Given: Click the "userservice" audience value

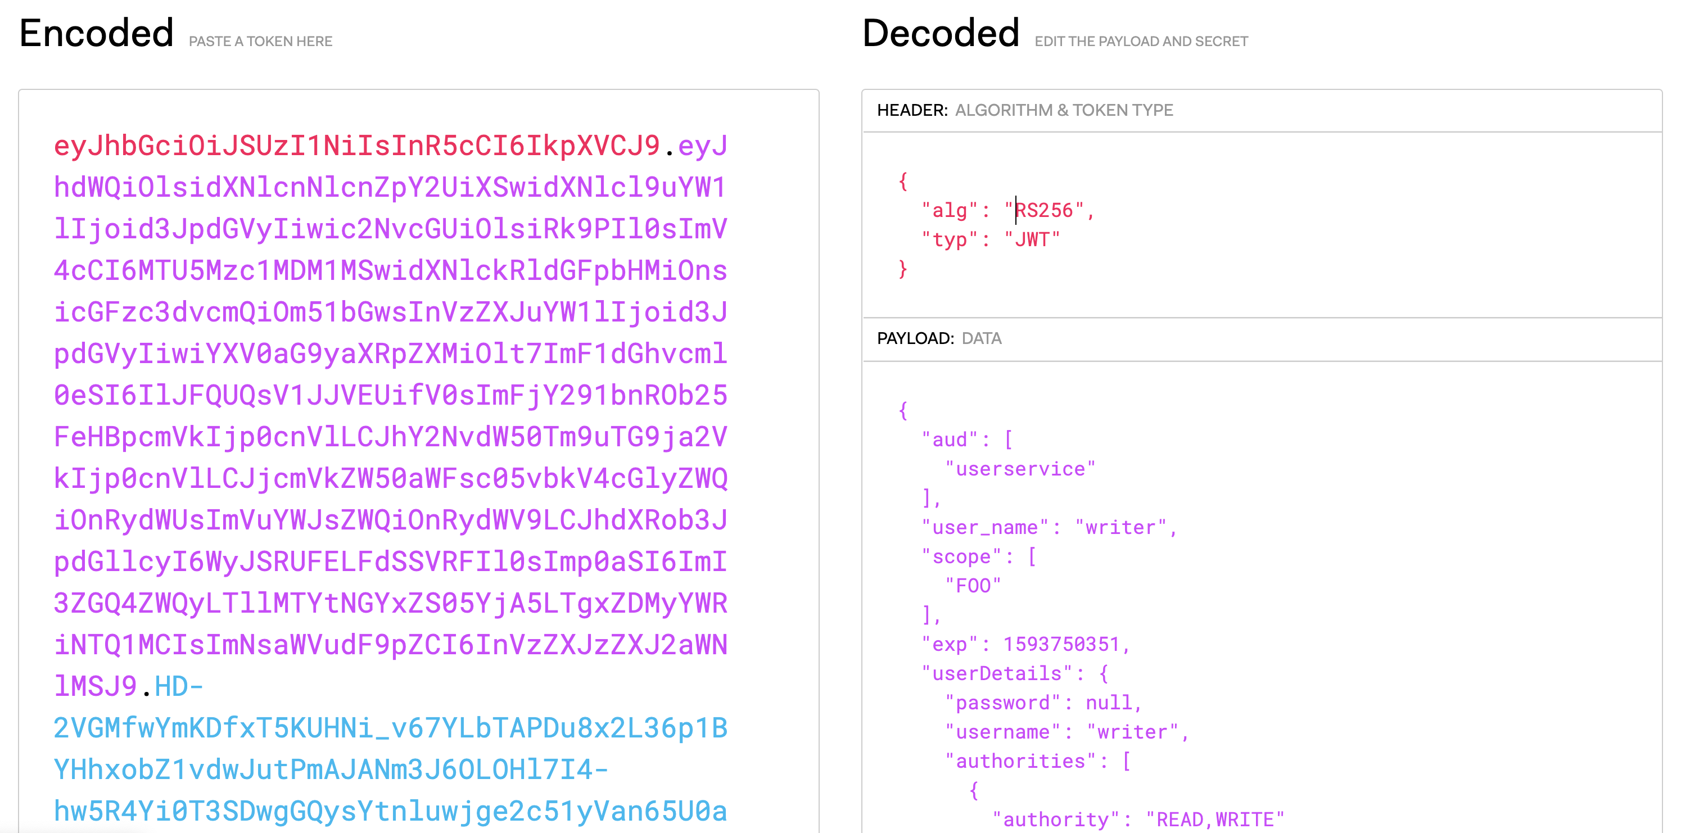Looking at the screenshot, I should click(1020, 469).
